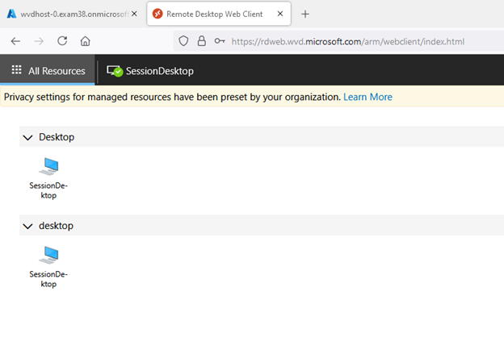Open the All Resources tab
The image size is (504, 350).
(x=48, y=70)
